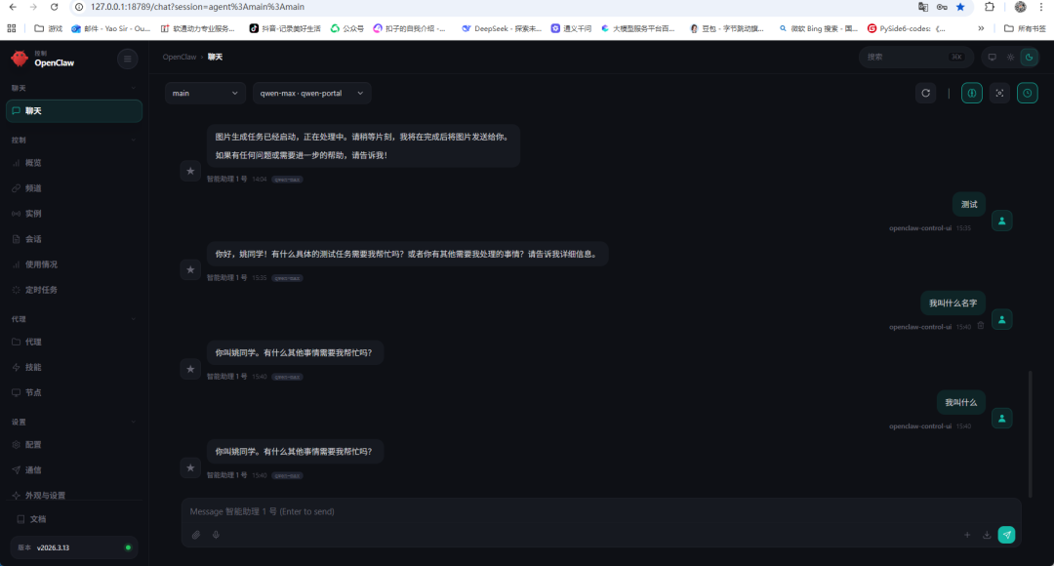Switch to light theme sun icon

pyautogui.click(x=1010, y=58)
